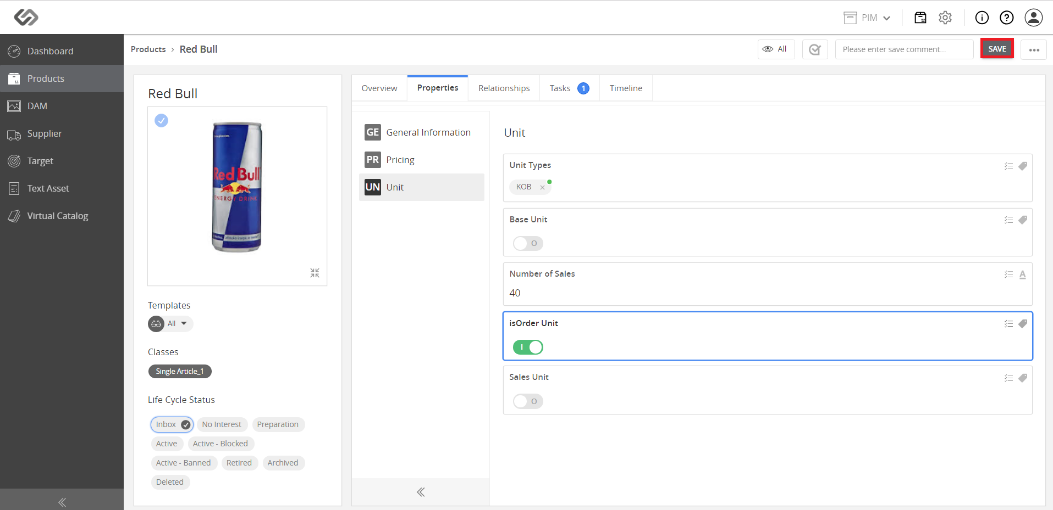1053x510 pixels.
Task: Go to Supplier section
Action: [62, 133]
